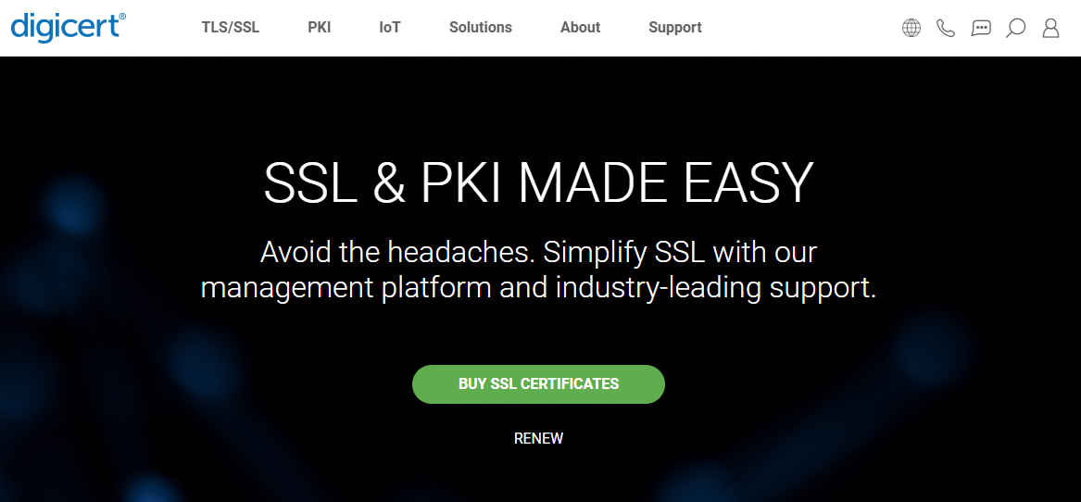Click the Buy SSL Certificates button
Viewport: 1081px width, 502px height.
[538, 384]
